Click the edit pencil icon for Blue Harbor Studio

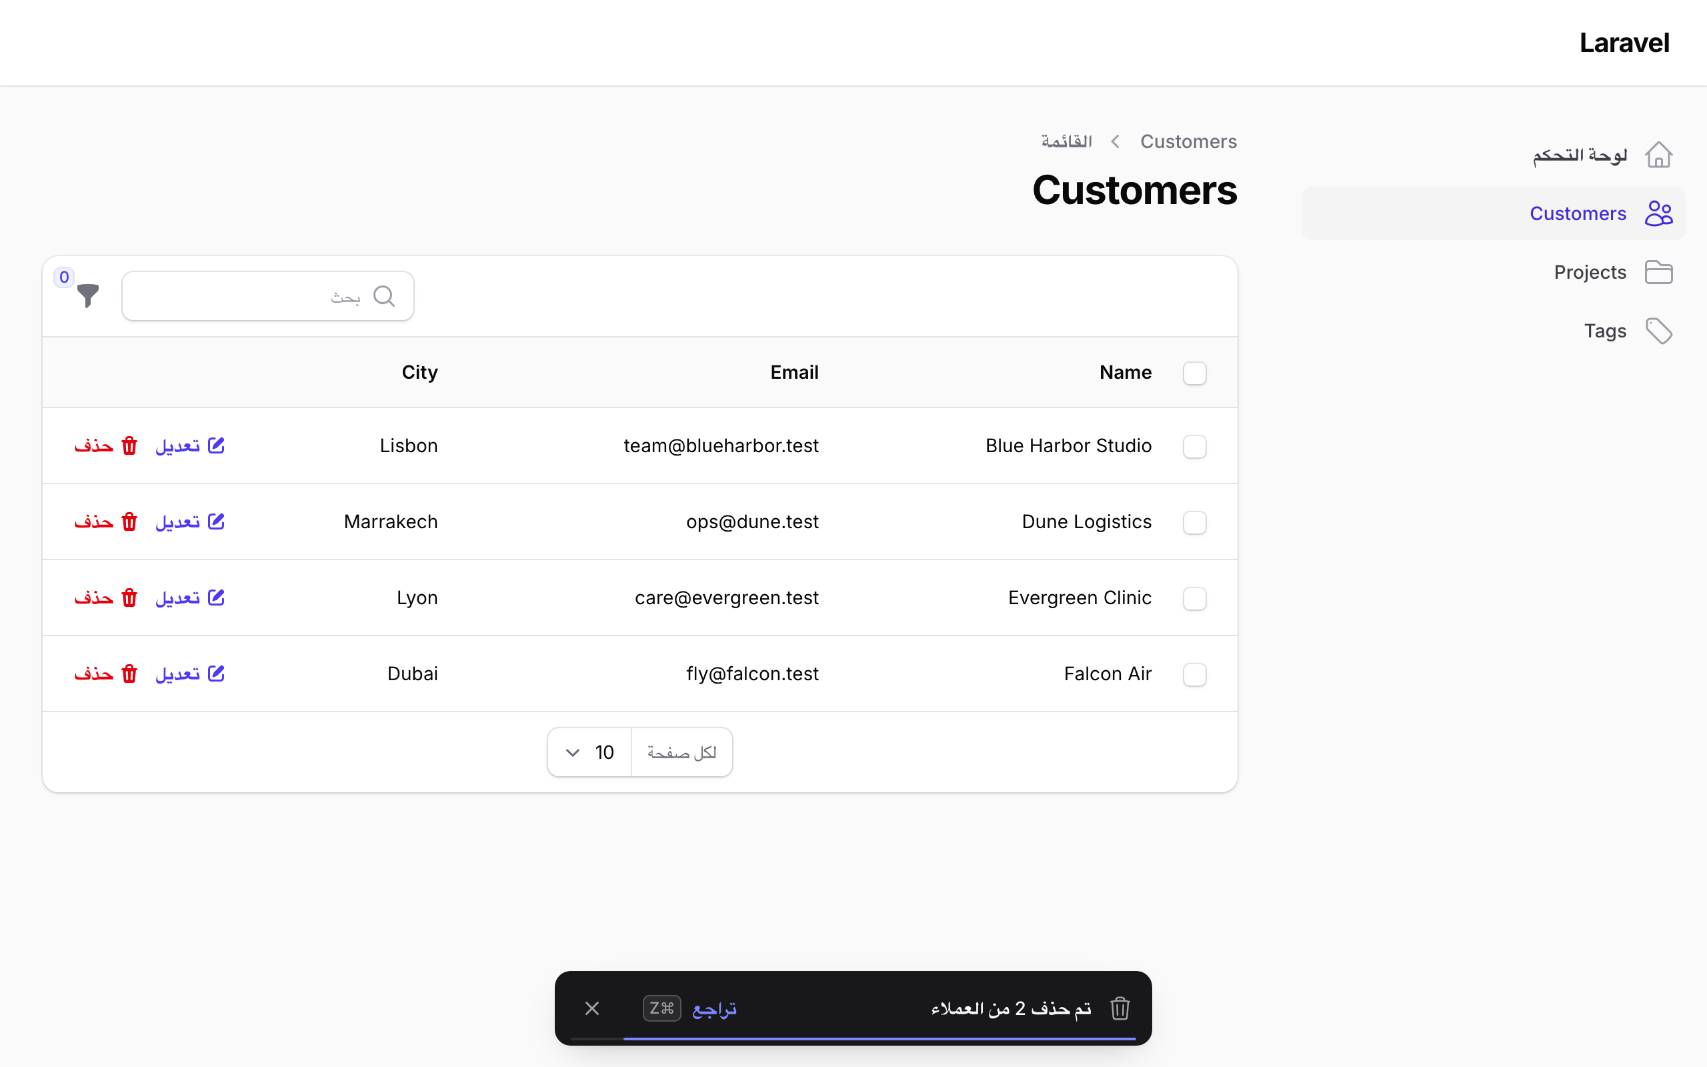(x=216, y=445)
